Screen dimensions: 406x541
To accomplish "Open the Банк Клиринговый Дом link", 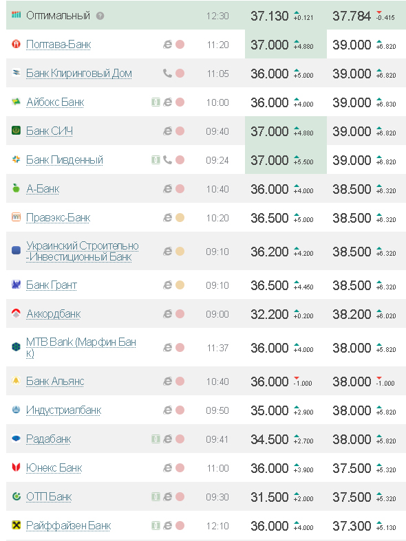I will coord(79,74).
